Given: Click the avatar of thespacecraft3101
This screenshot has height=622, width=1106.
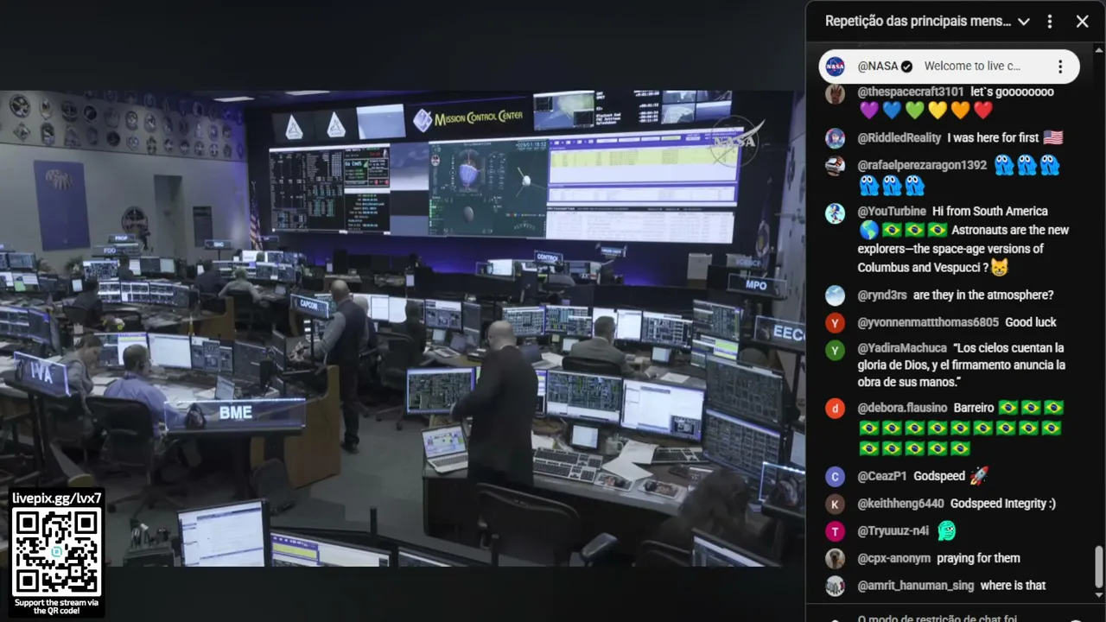Looking at the screenshot, I should pyautogui.click(x=835, y=94).
